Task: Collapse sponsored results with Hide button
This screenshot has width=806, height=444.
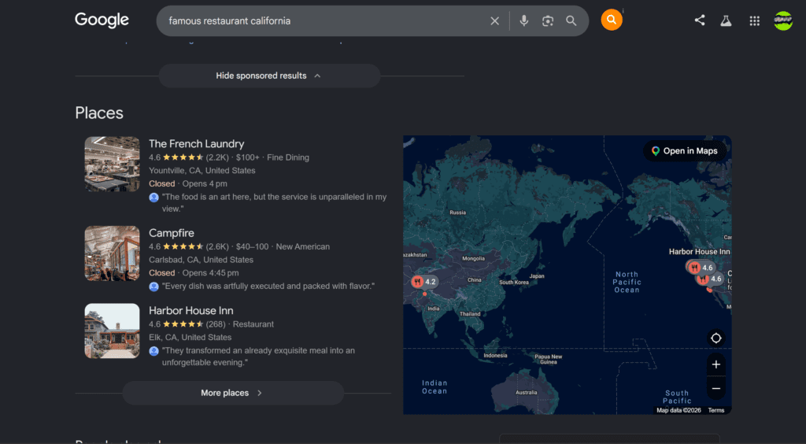Action: pyautogui.click(x=269, y=76)
